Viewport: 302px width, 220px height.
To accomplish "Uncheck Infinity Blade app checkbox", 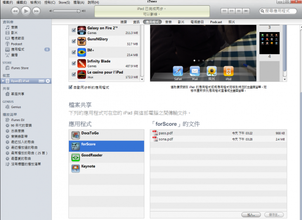I will pos(74,63).
